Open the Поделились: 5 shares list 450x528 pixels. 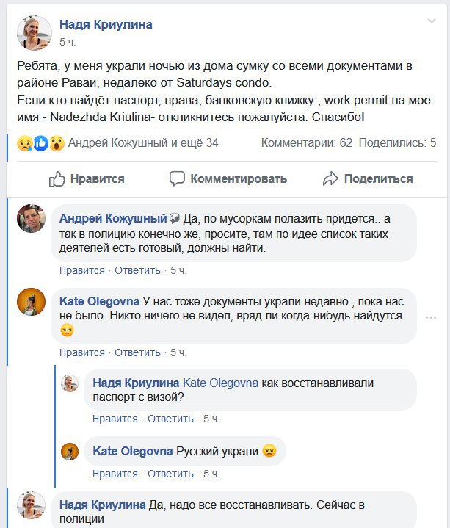point(397,143)
